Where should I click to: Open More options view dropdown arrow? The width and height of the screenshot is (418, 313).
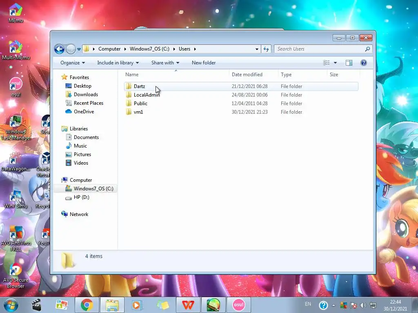[336, 63]
